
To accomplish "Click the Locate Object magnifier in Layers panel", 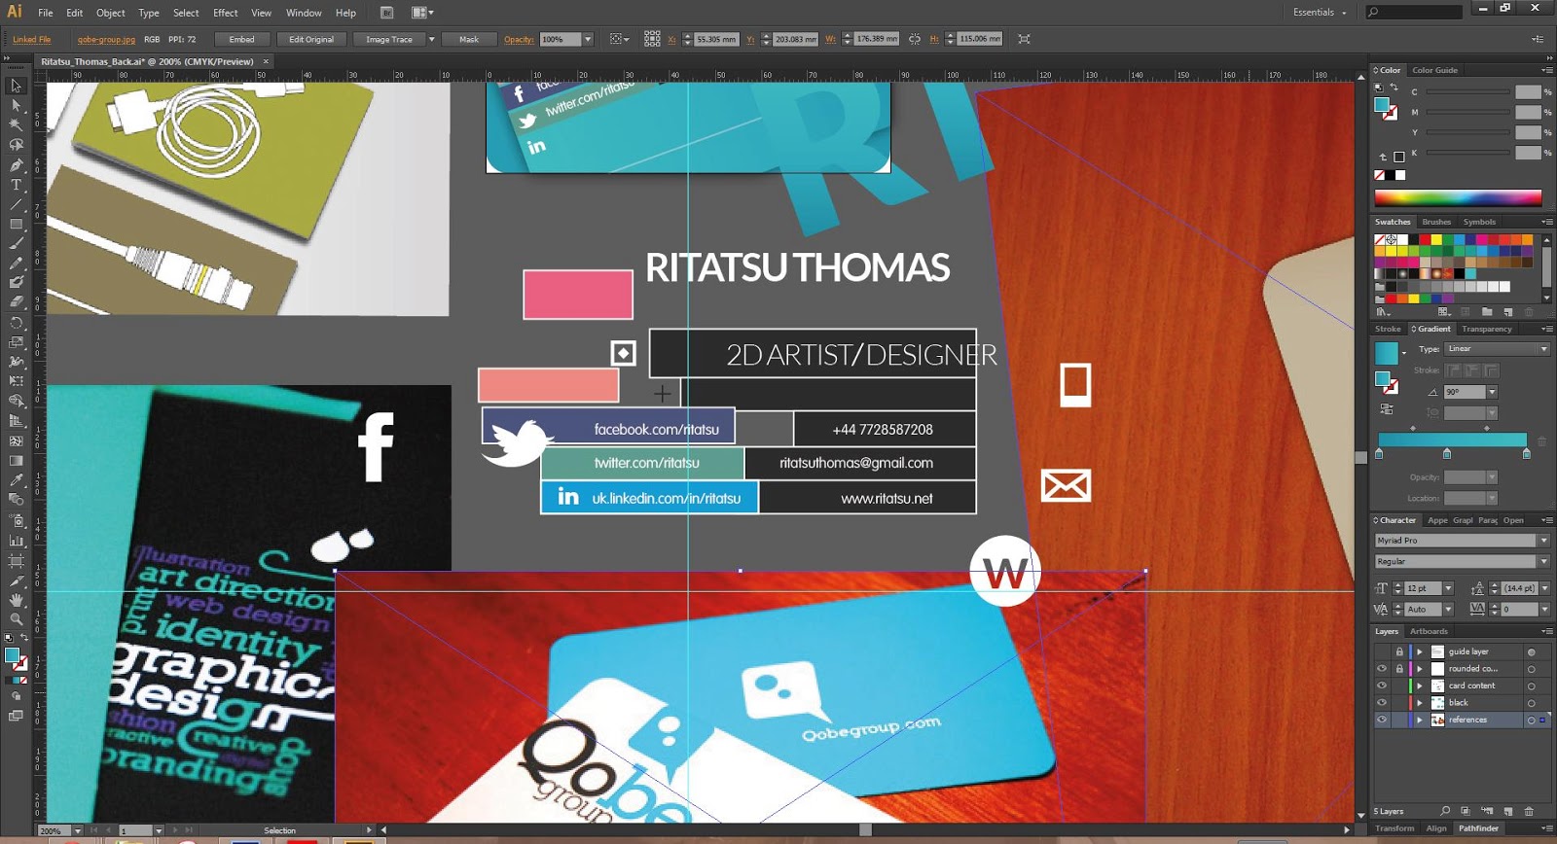I will [x=1445, y=811].
